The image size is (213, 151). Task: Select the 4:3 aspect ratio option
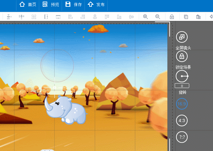coord(182,120)
